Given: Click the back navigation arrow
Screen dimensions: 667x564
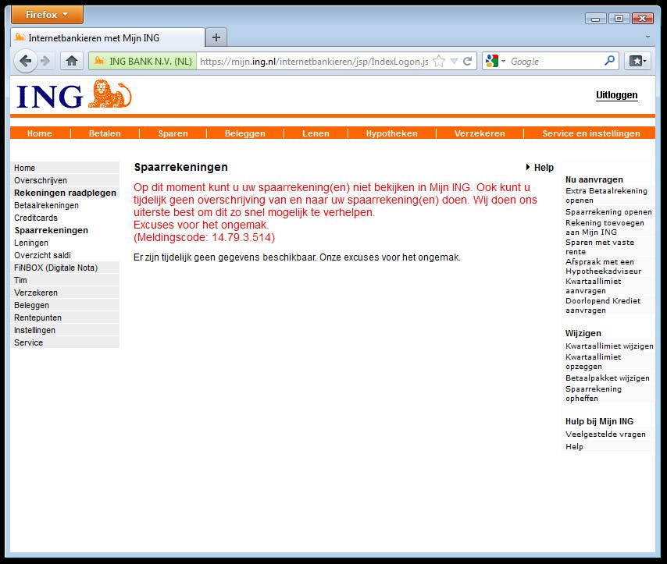Looking at the screenshot, I should 25,61.
